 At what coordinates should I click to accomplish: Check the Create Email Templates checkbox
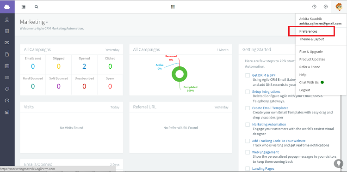click(x=248, y=108)
